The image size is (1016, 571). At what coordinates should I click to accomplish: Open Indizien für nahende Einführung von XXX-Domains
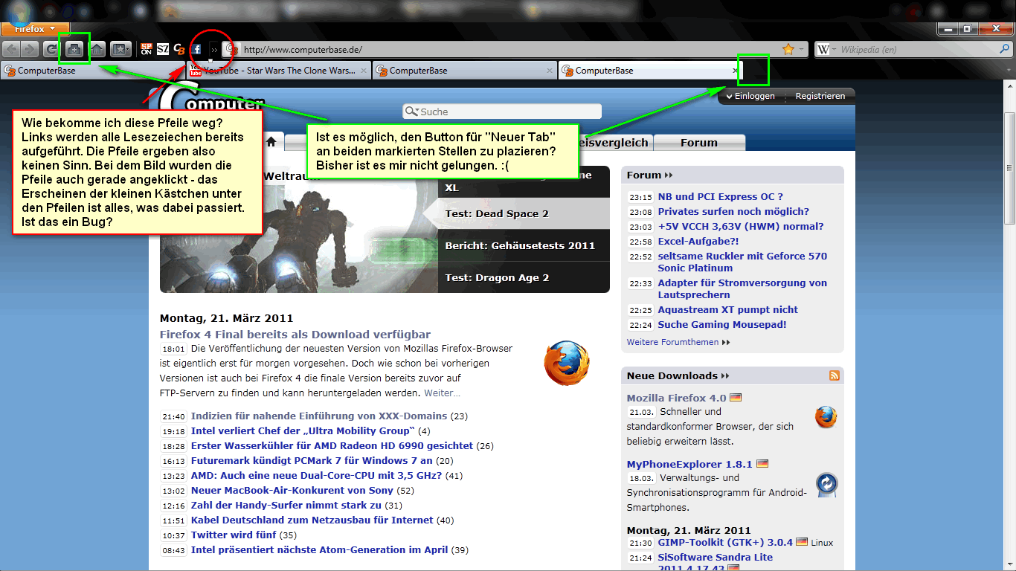(319, 416)
